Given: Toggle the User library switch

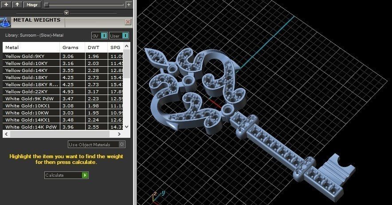Looking at the screenshot, I should (x=119, y=36).
